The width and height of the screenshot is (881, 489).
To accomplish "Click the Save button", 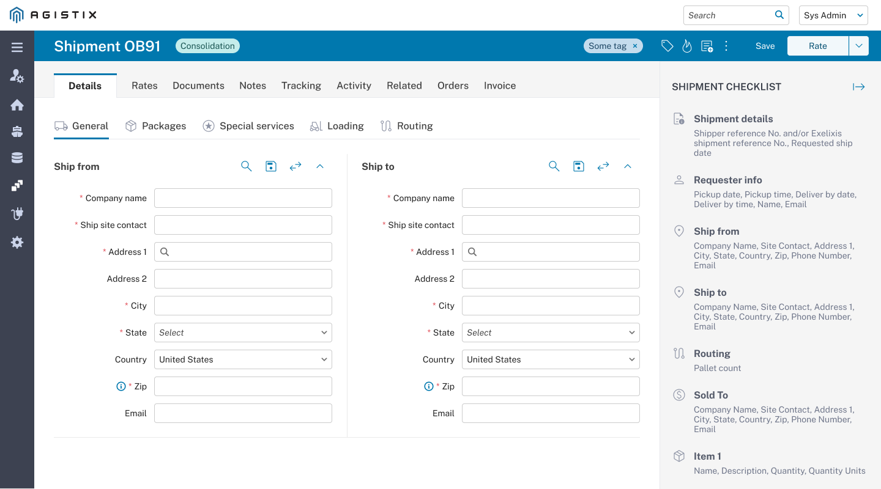I will click(x=765, y=46).
